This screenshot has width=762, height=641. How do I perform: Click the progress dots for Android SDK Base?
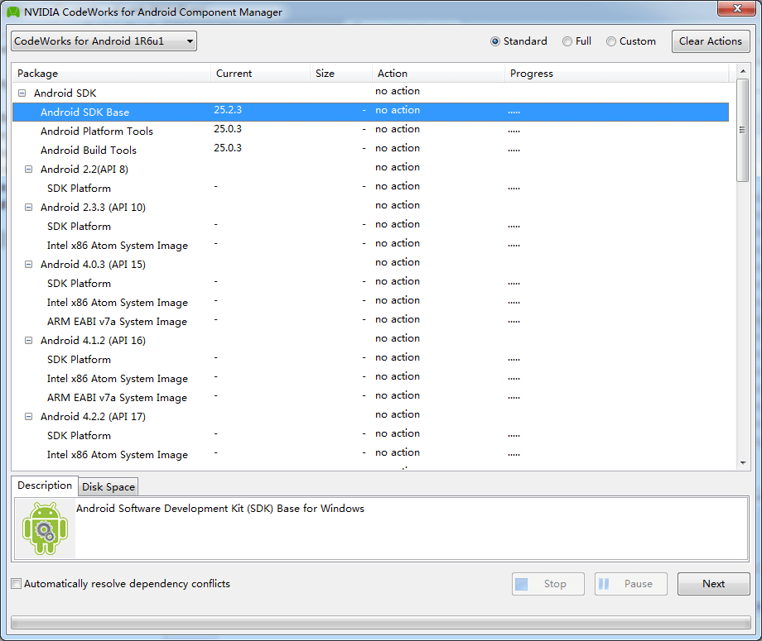coord(514,112)
